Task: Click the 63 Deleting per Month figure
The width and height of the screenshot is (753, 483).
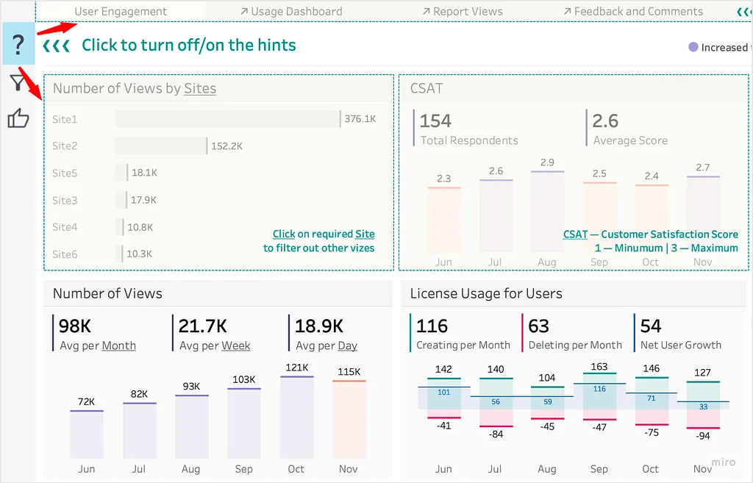Action: tap(538, 326)
